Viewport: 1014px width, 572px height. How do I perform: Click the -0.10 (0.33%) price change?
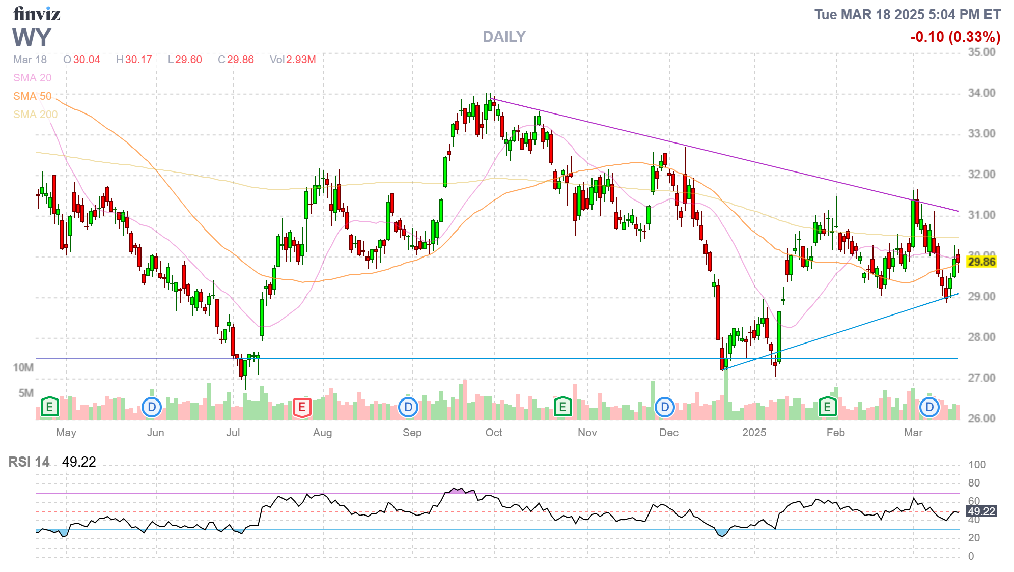pos(955,37)
